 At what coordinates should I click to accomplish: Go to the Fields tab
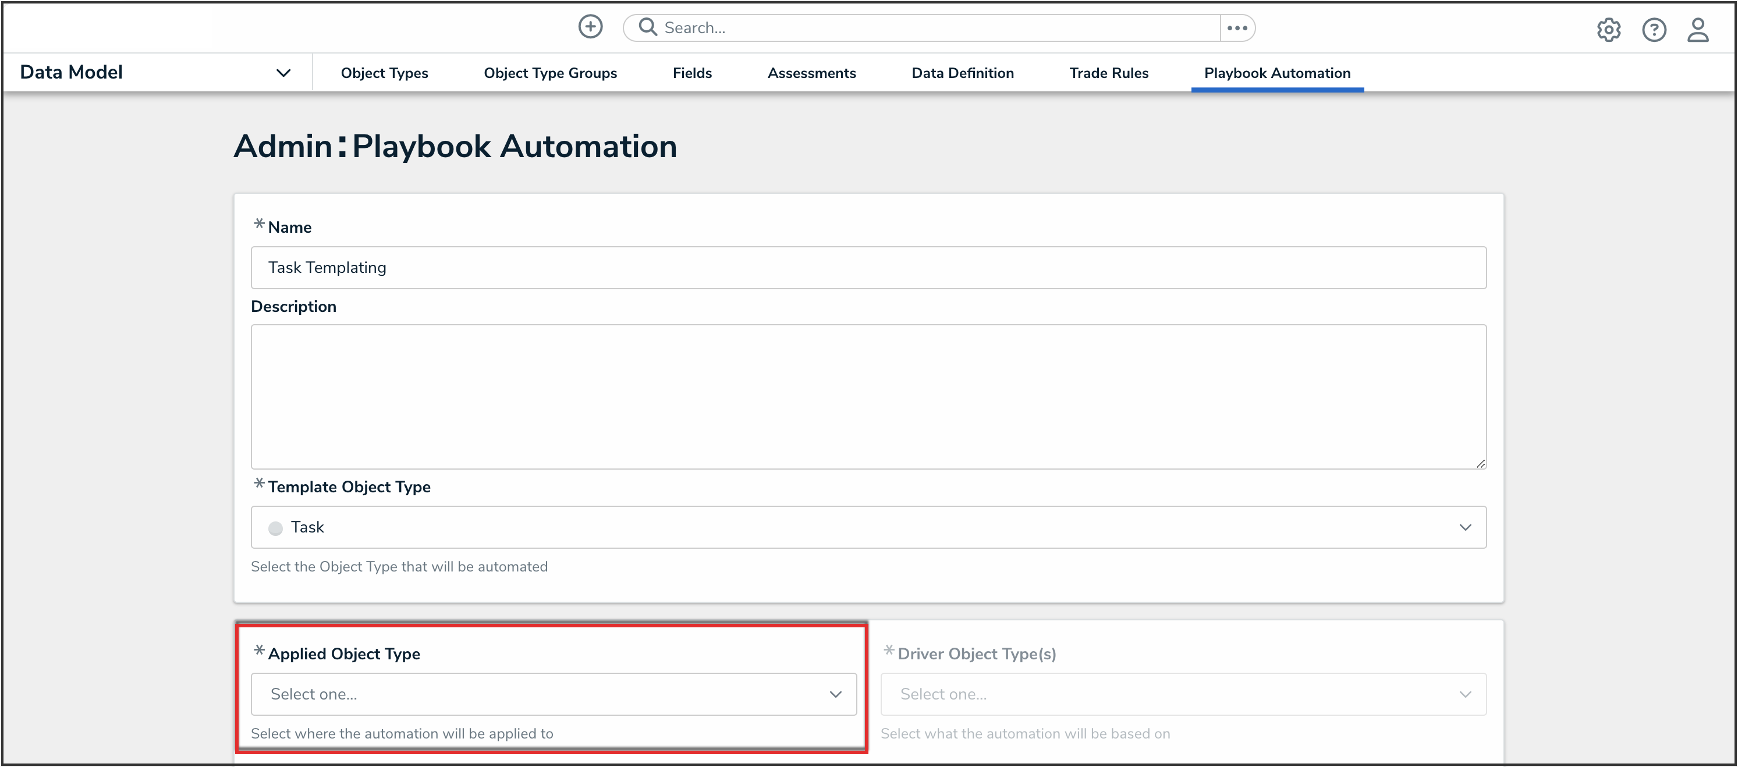(x=691, y=73)
